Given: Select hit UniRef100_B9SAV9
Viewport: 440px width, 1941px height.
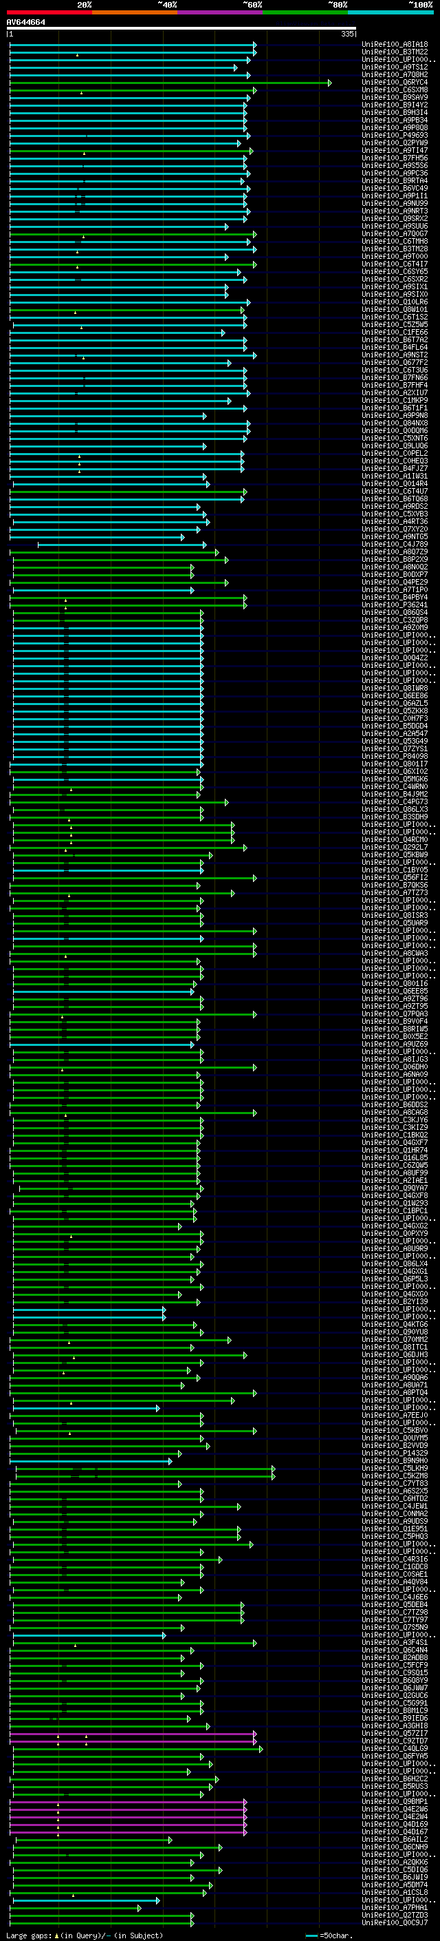Looking at the screenshot, I should 395,97.
